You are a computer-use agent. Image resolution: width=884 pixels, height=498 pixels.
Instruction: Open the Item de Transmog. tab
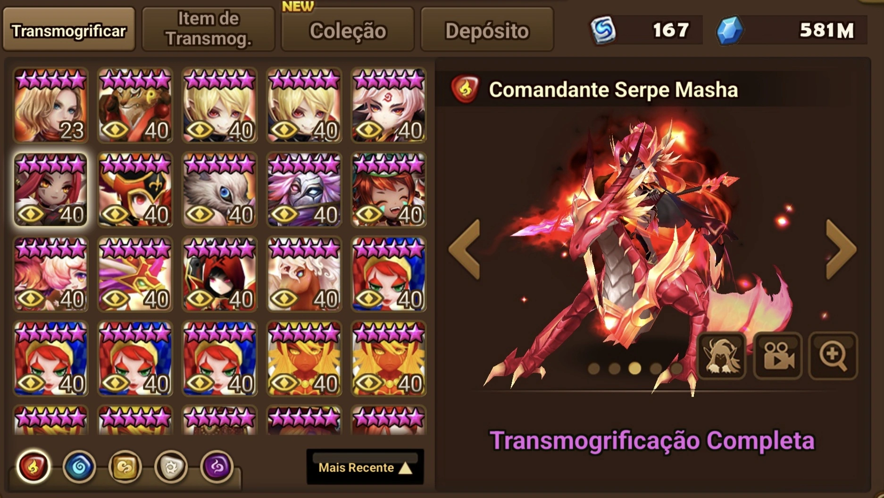(x=208, y=29)
